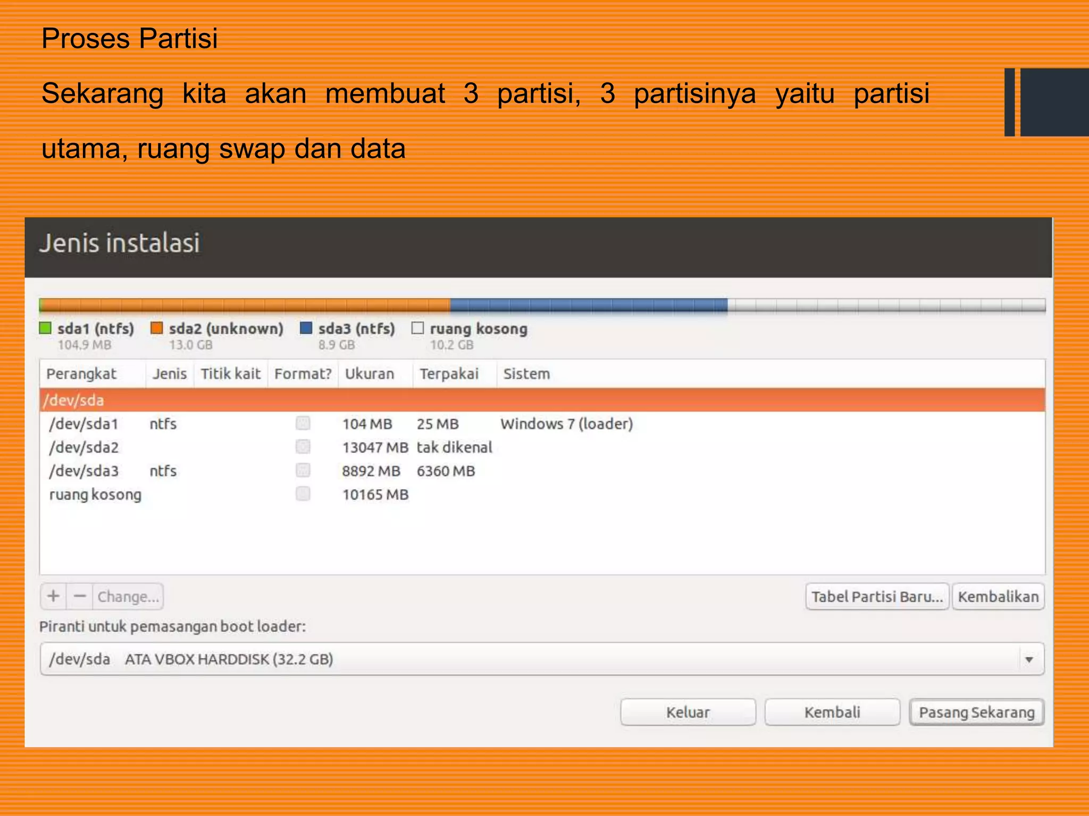Go back with the Kembali button
1089x816 pixels.
pyautogui.click(x=832, y=712)
